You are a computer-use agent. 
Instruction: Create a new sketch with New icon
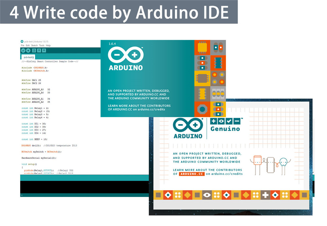coord(34,51)
